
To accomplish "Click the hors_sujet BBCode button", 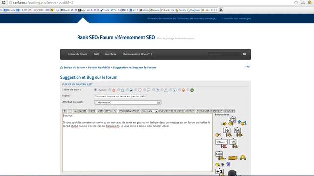I will [203, 111].
